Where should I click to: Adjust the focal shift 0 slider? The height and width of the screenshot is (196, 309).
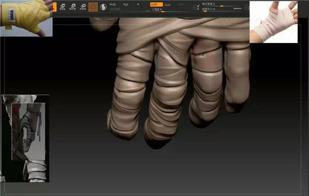point(222,4)
